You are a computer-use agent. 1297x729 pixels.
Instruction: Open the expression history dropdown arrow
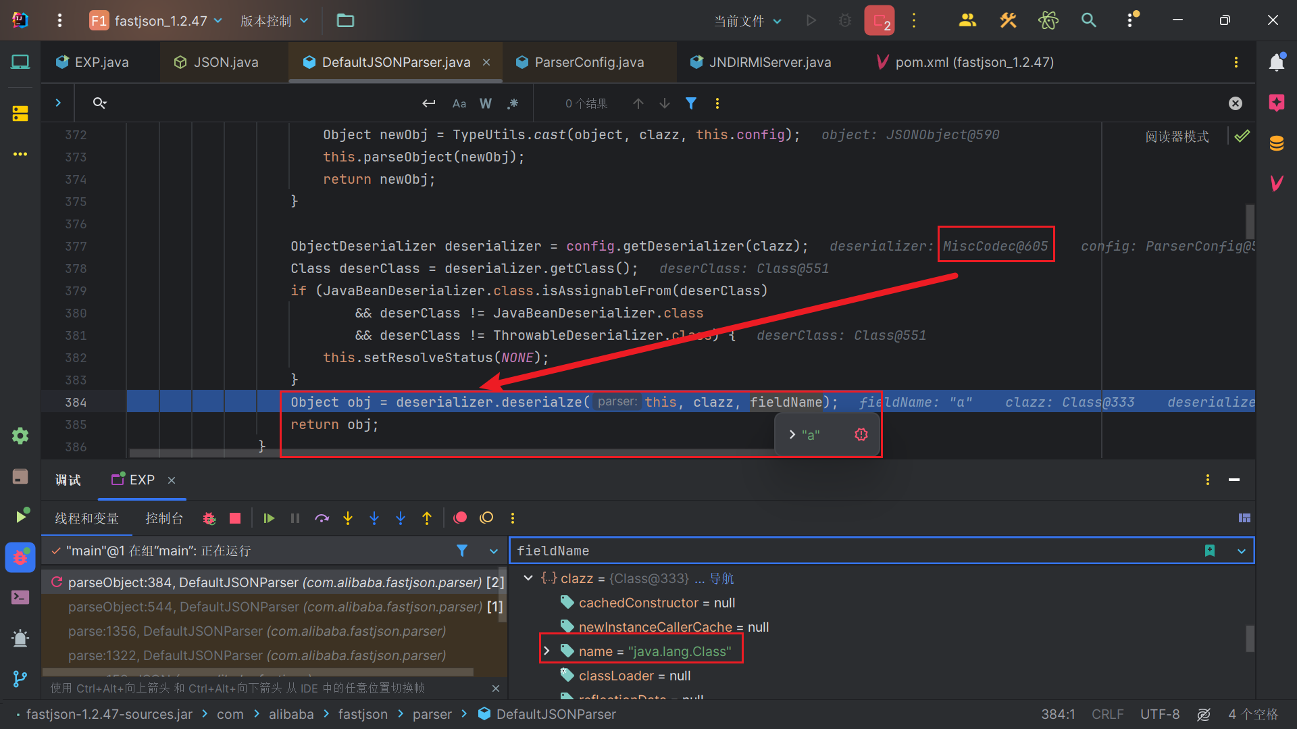[x=1242, y=551]
